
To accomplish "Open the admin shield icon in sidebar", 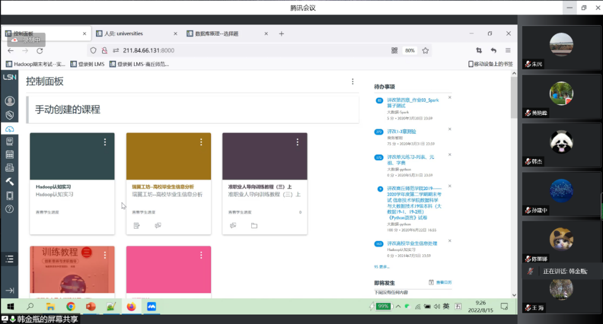I will tap(9, 115).
